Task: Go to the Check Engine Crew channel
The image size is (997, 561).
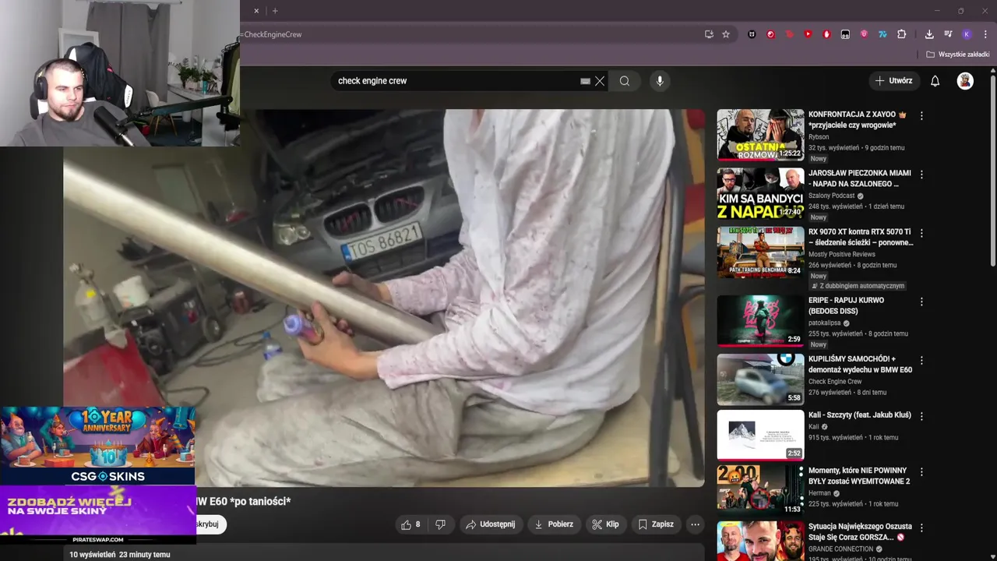Action: click(835, 382)
